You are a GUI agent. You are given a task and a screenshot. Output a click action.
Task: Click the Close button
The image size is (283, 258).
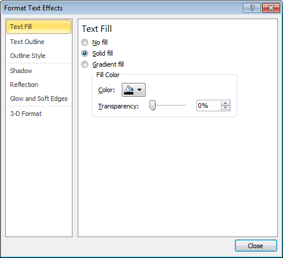pyautogui.click(x=256, y=246)
